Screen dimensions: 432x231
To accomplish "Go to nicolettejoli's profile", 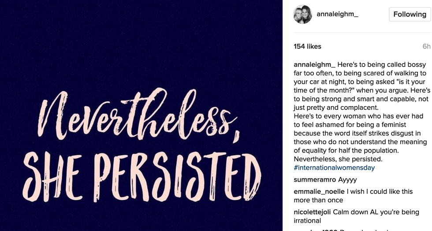I will tap(312, 212).
